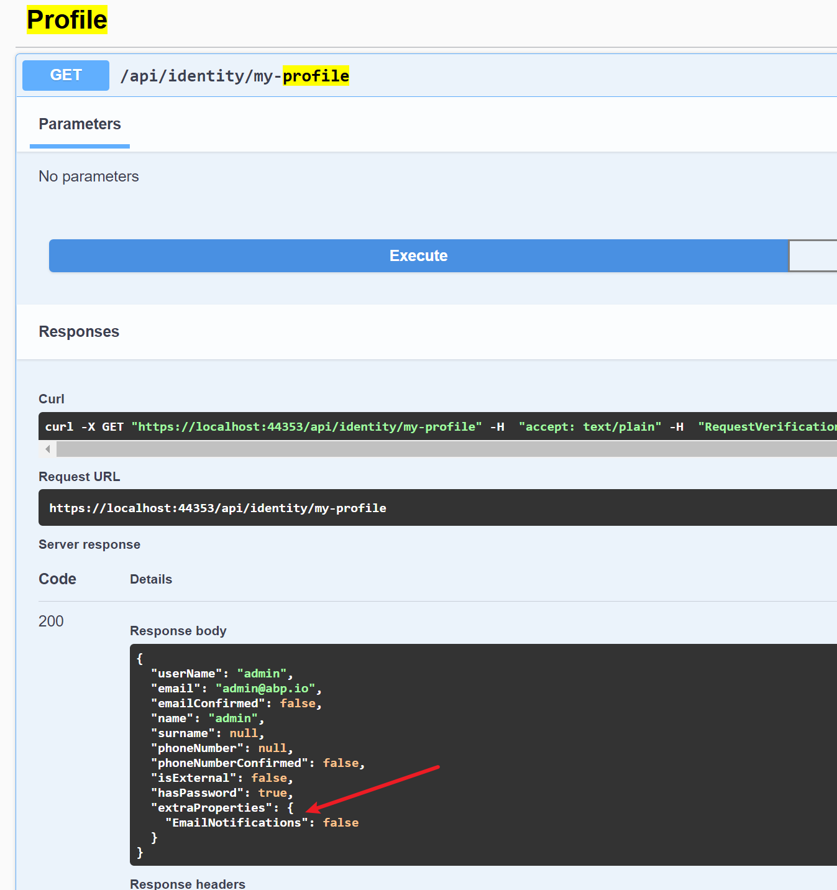Viewport: 837px width, 890px height.
Task: Click the Response headers label
Action: [188, 883]
